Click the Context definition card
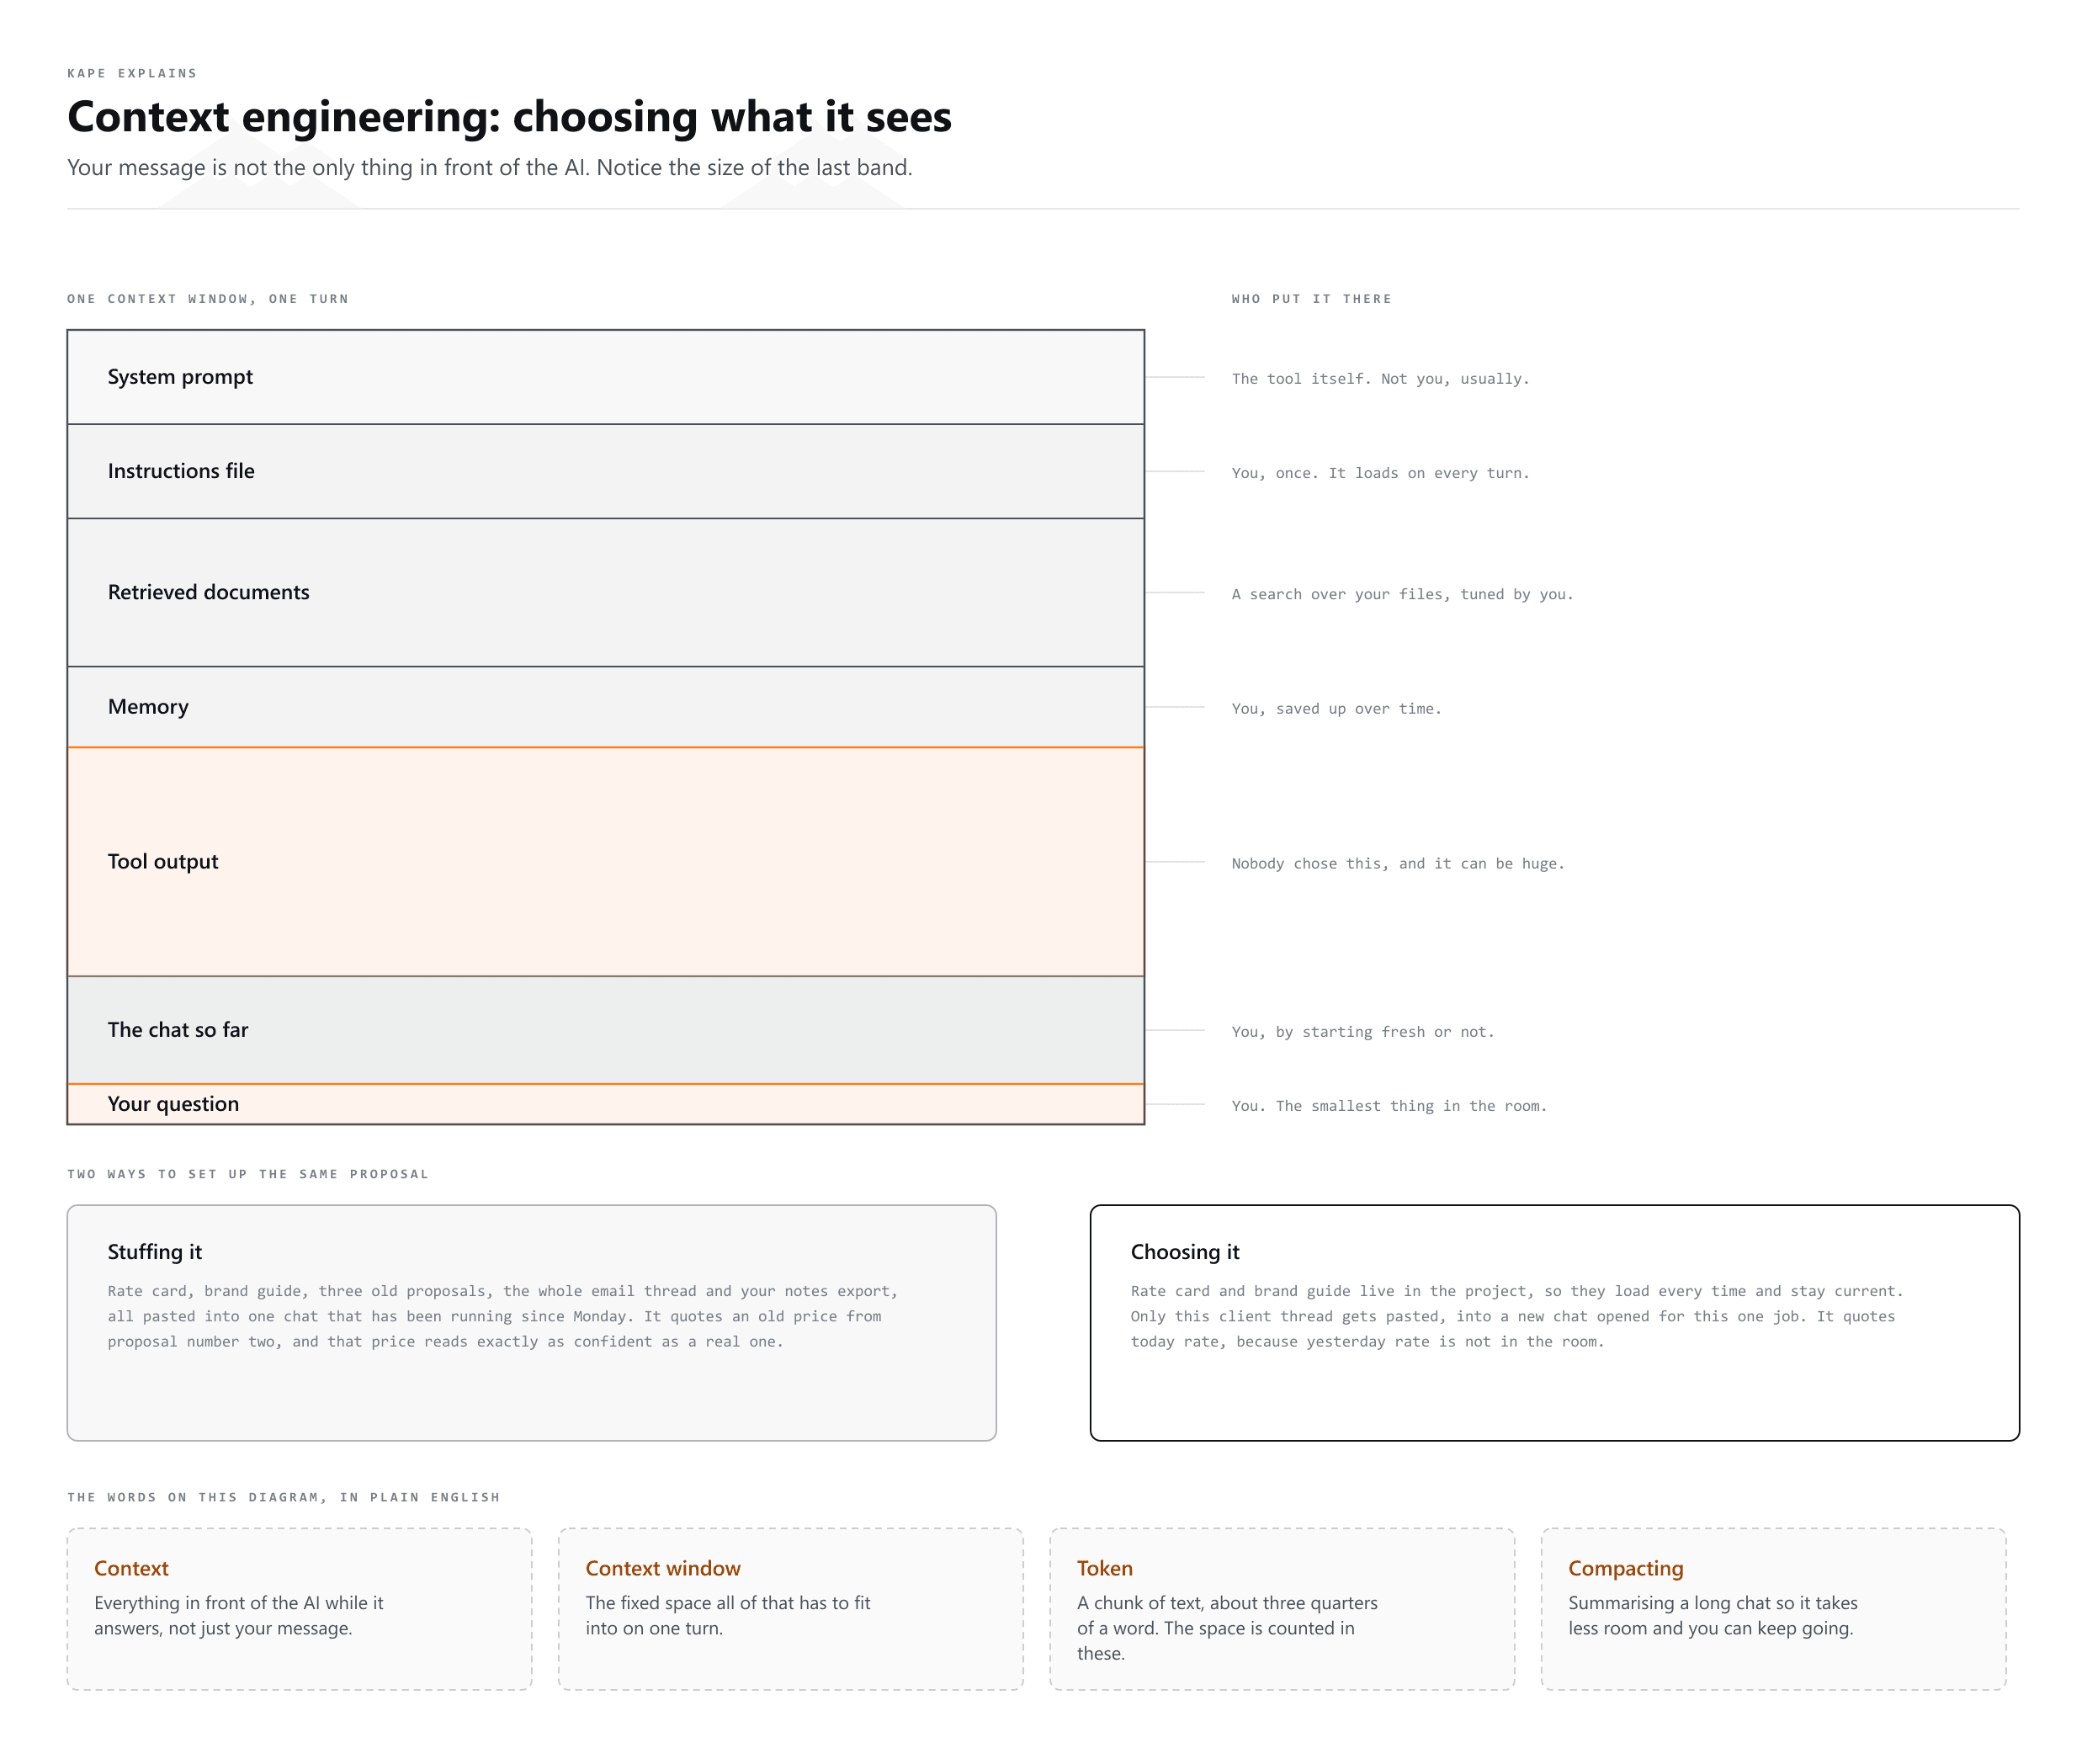This screenshot has width=2087, height=1764. coord(299,1608)
